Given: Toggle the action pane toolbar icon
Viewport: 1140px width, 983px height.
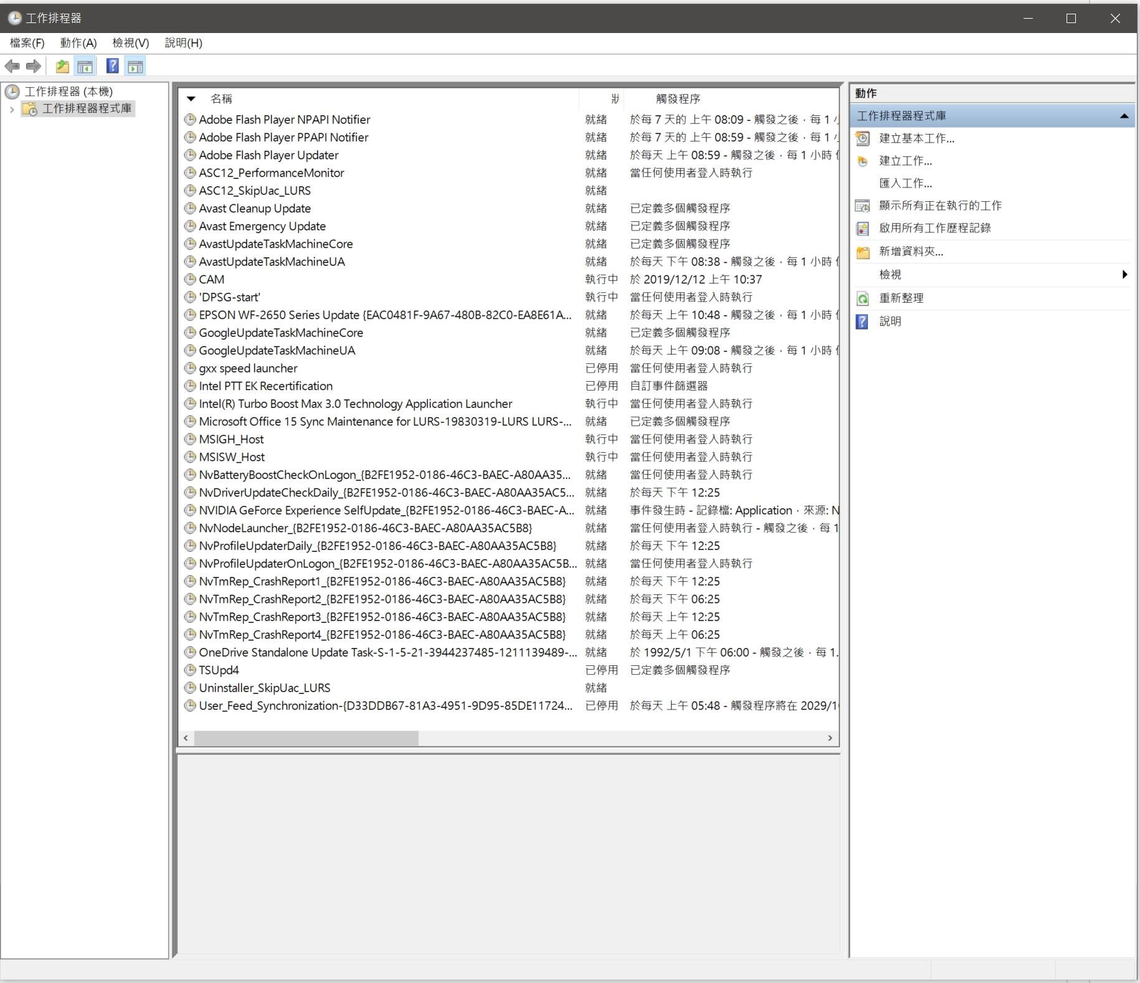Looking at the screenshot, I should coord(136,66).
